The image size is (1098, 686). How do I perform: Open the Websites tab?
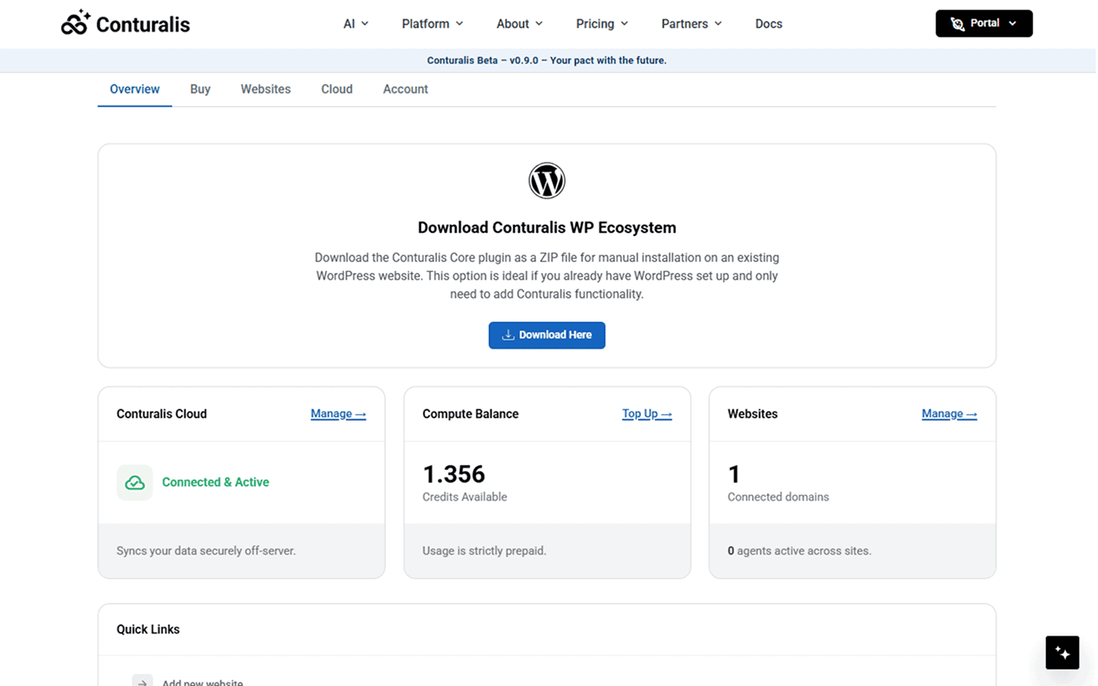pos(265,89)
